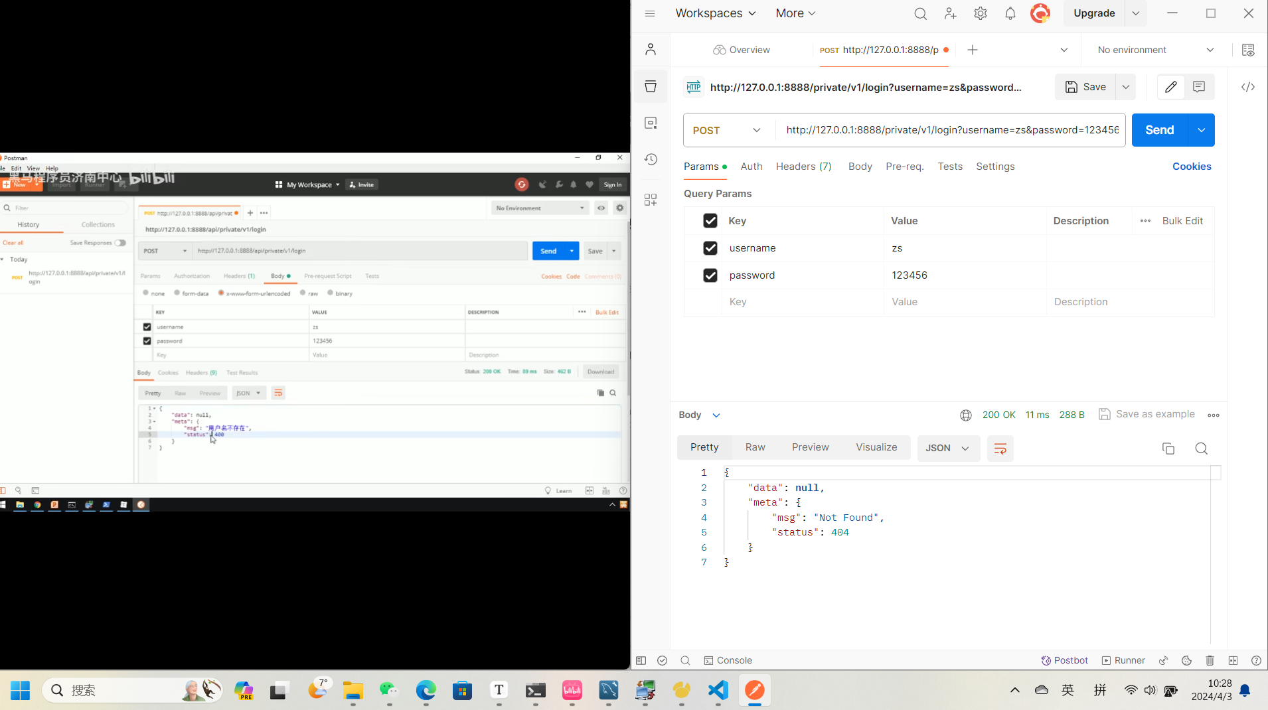Image resolution: width=1268 pixels, height=710 pixels.
Task: Click the network globe icon
Action: point(966,415)
